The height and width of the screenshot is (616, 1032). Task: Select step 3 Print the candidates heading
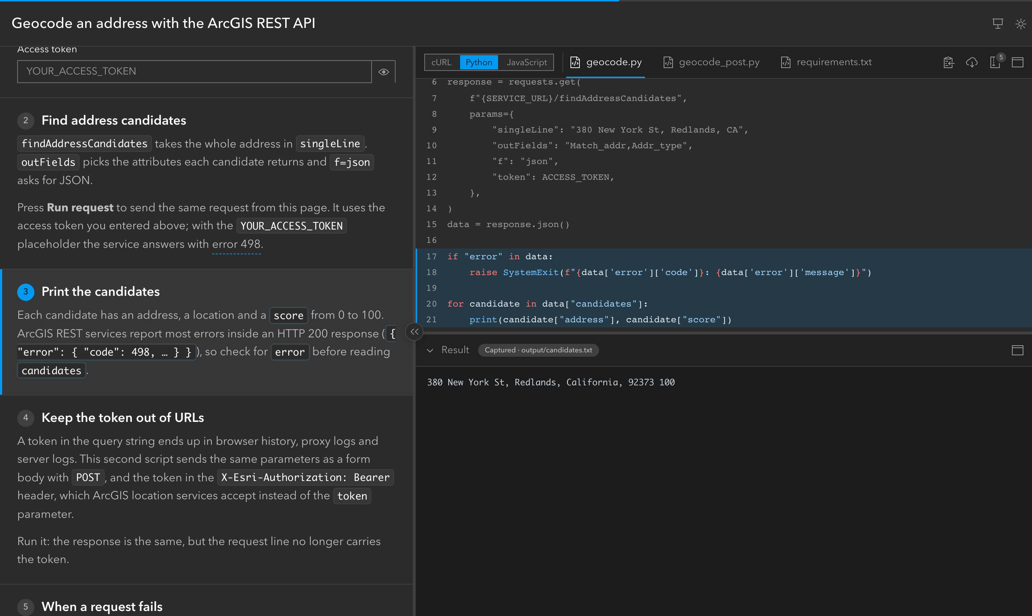100,292
